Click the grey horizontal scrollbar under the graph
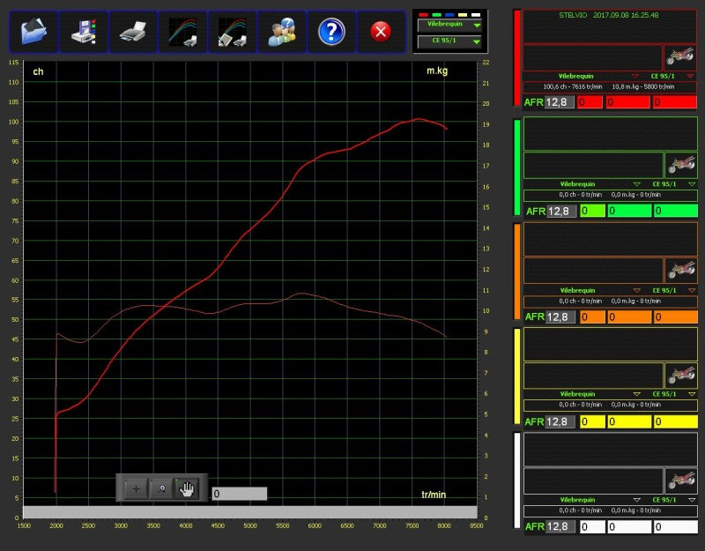Viewport: 705px width, 551px height. coord(250,512)
